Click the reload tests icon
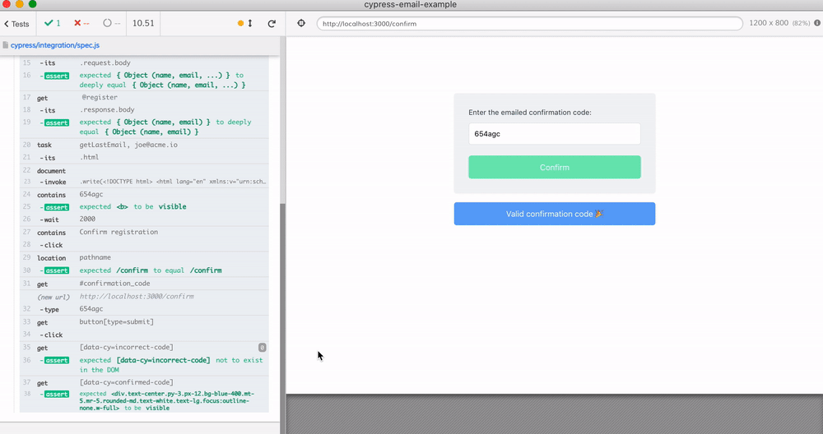Image resolution: width=823 pixels, height=434 pixels. (272, 24)
